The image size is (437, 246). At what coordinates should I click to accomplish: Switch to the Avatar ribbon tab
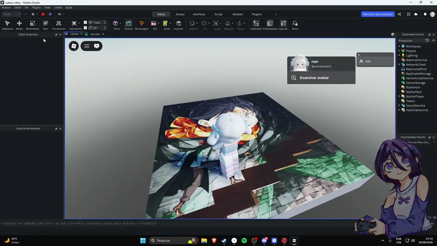(x=180, y=14)
